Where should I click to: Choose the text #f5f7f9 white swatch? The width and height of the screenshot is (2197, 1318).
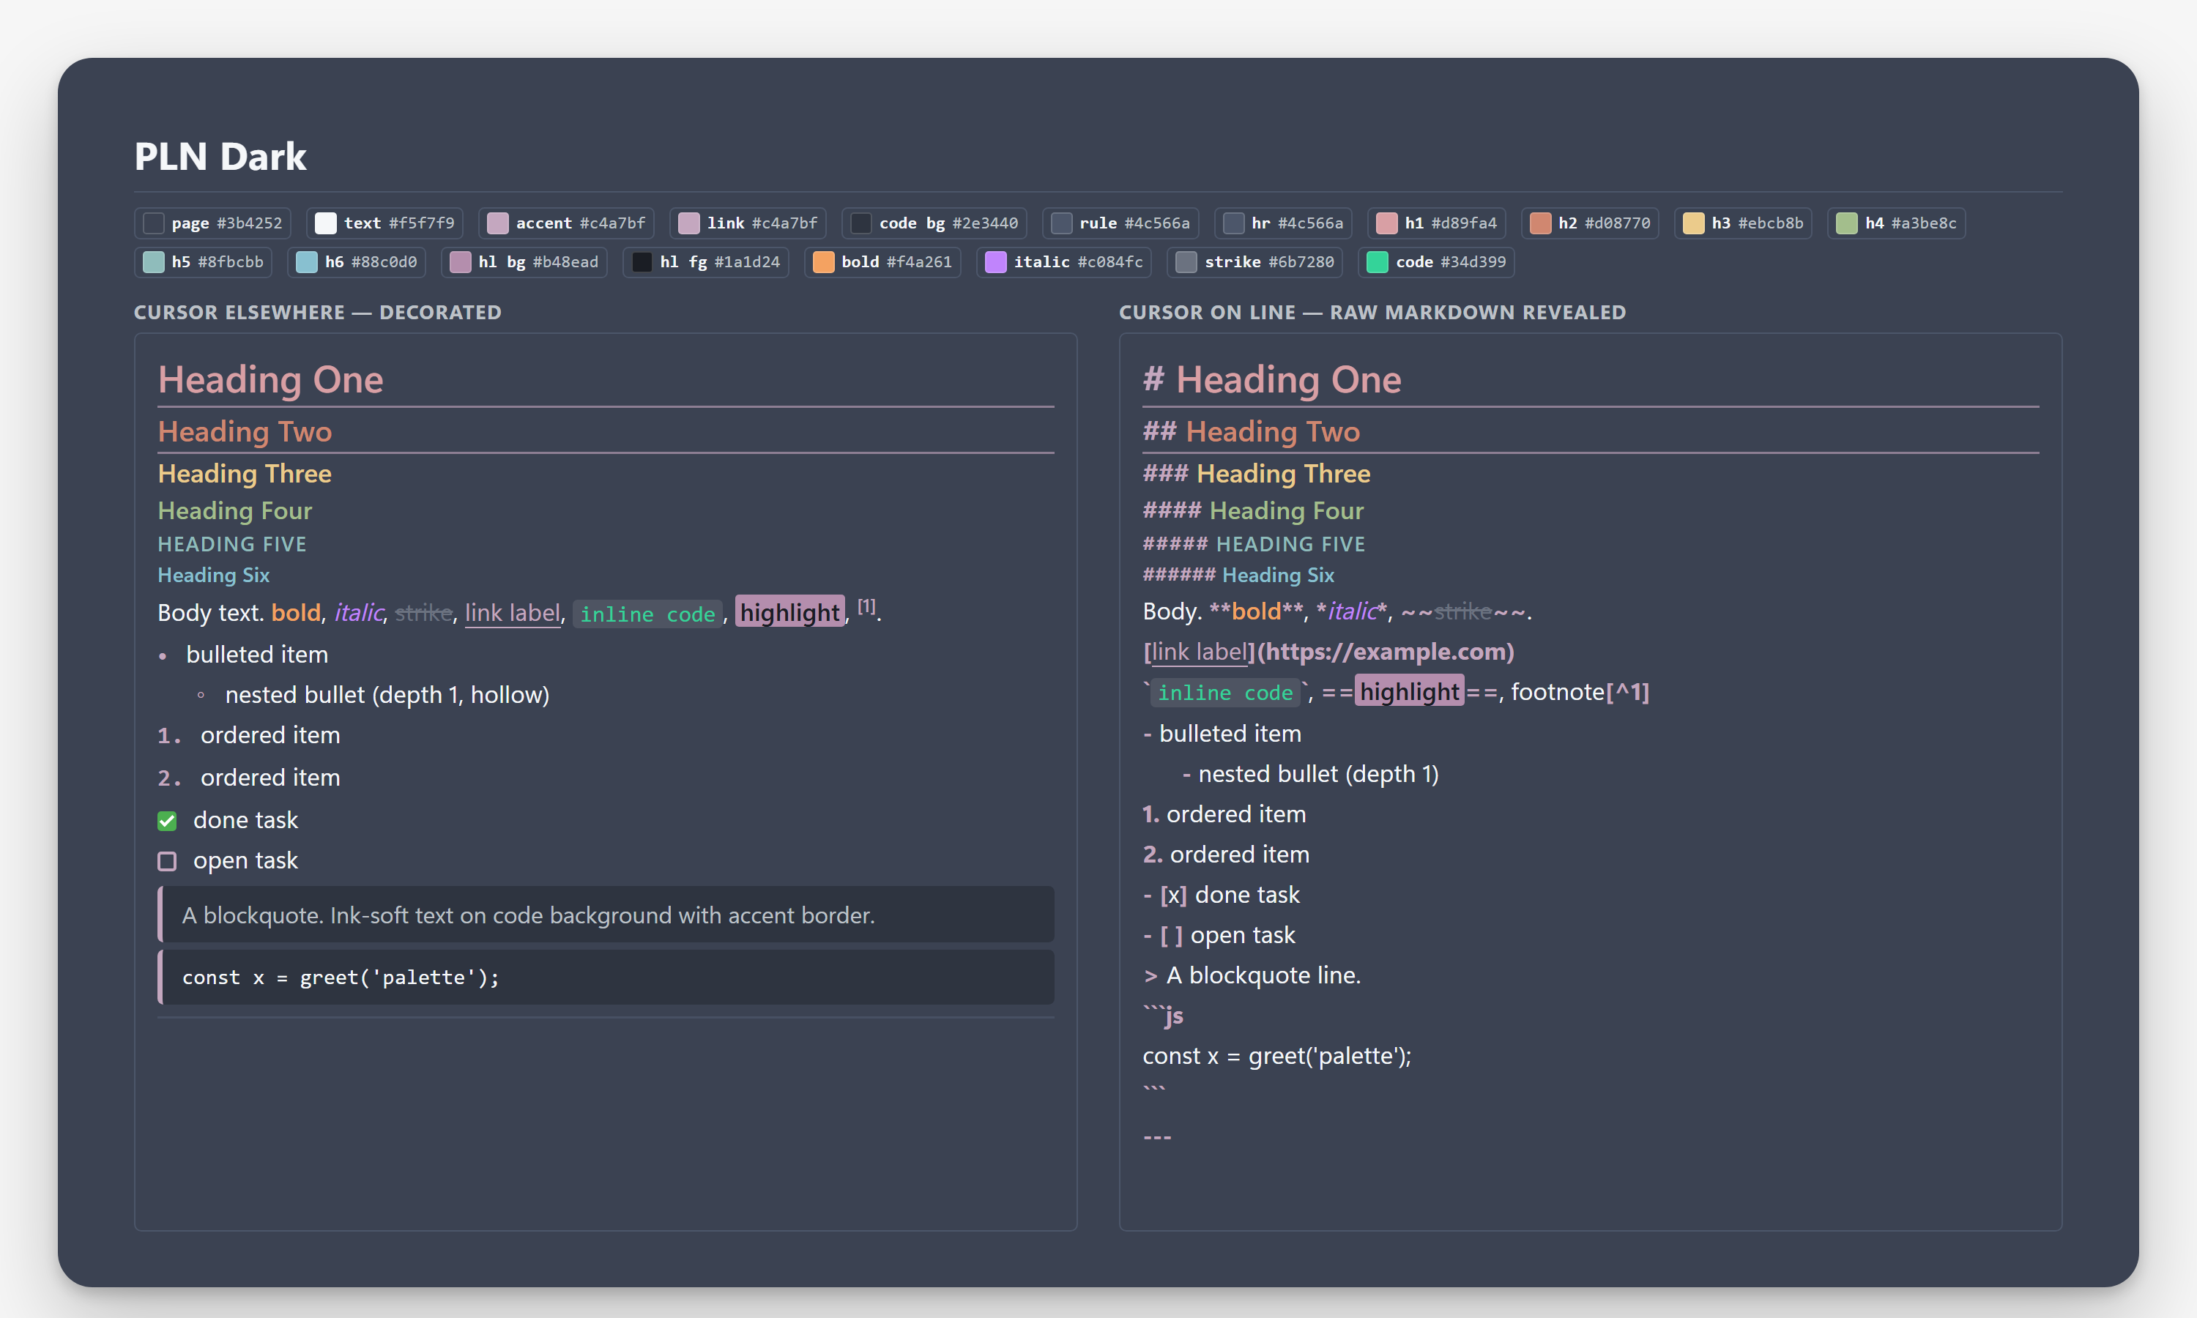(326, 223)
